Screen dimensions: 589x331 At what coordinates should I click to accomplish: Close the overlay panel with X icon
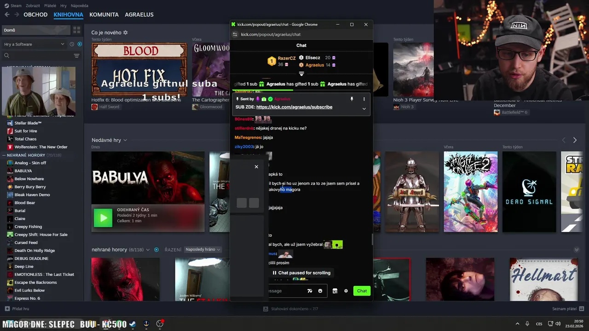pyautogui.click(x=256, y=167)
